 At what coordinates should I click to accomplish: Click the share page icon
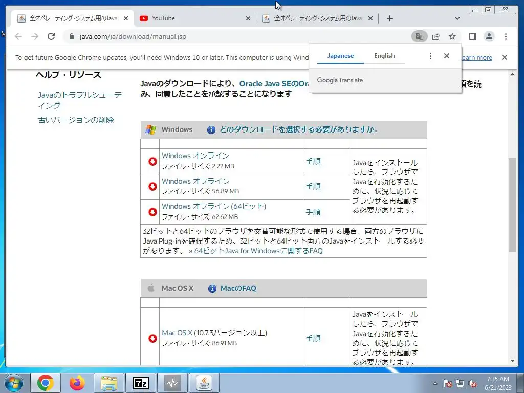click(436, 36)
